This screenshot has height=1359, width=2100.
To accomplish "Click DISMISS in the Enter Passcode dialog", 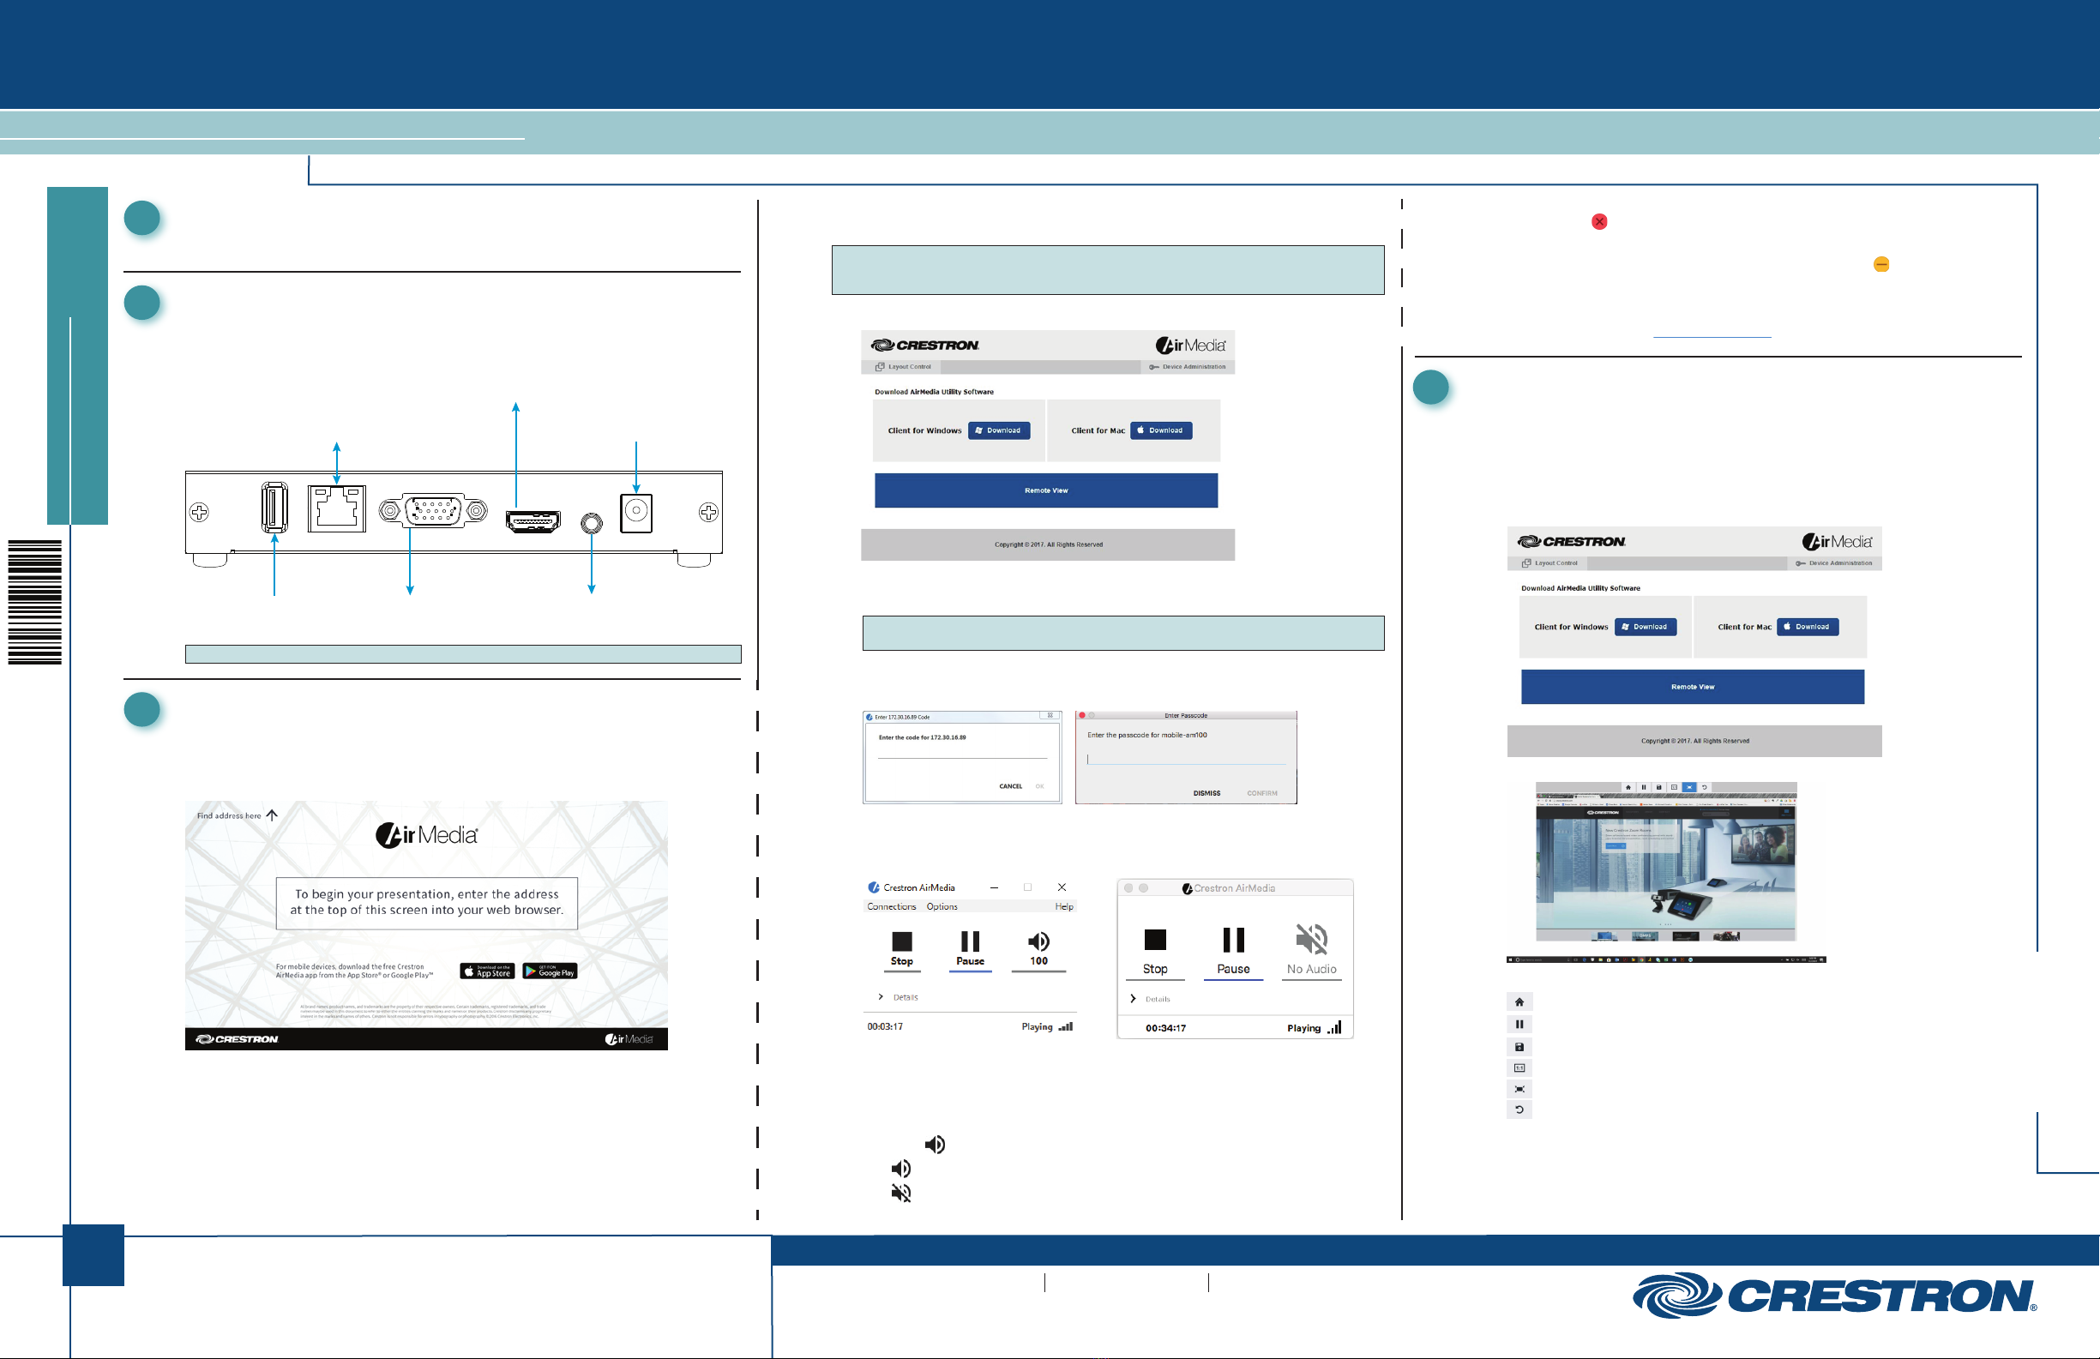I will [x=1206, y=793].
